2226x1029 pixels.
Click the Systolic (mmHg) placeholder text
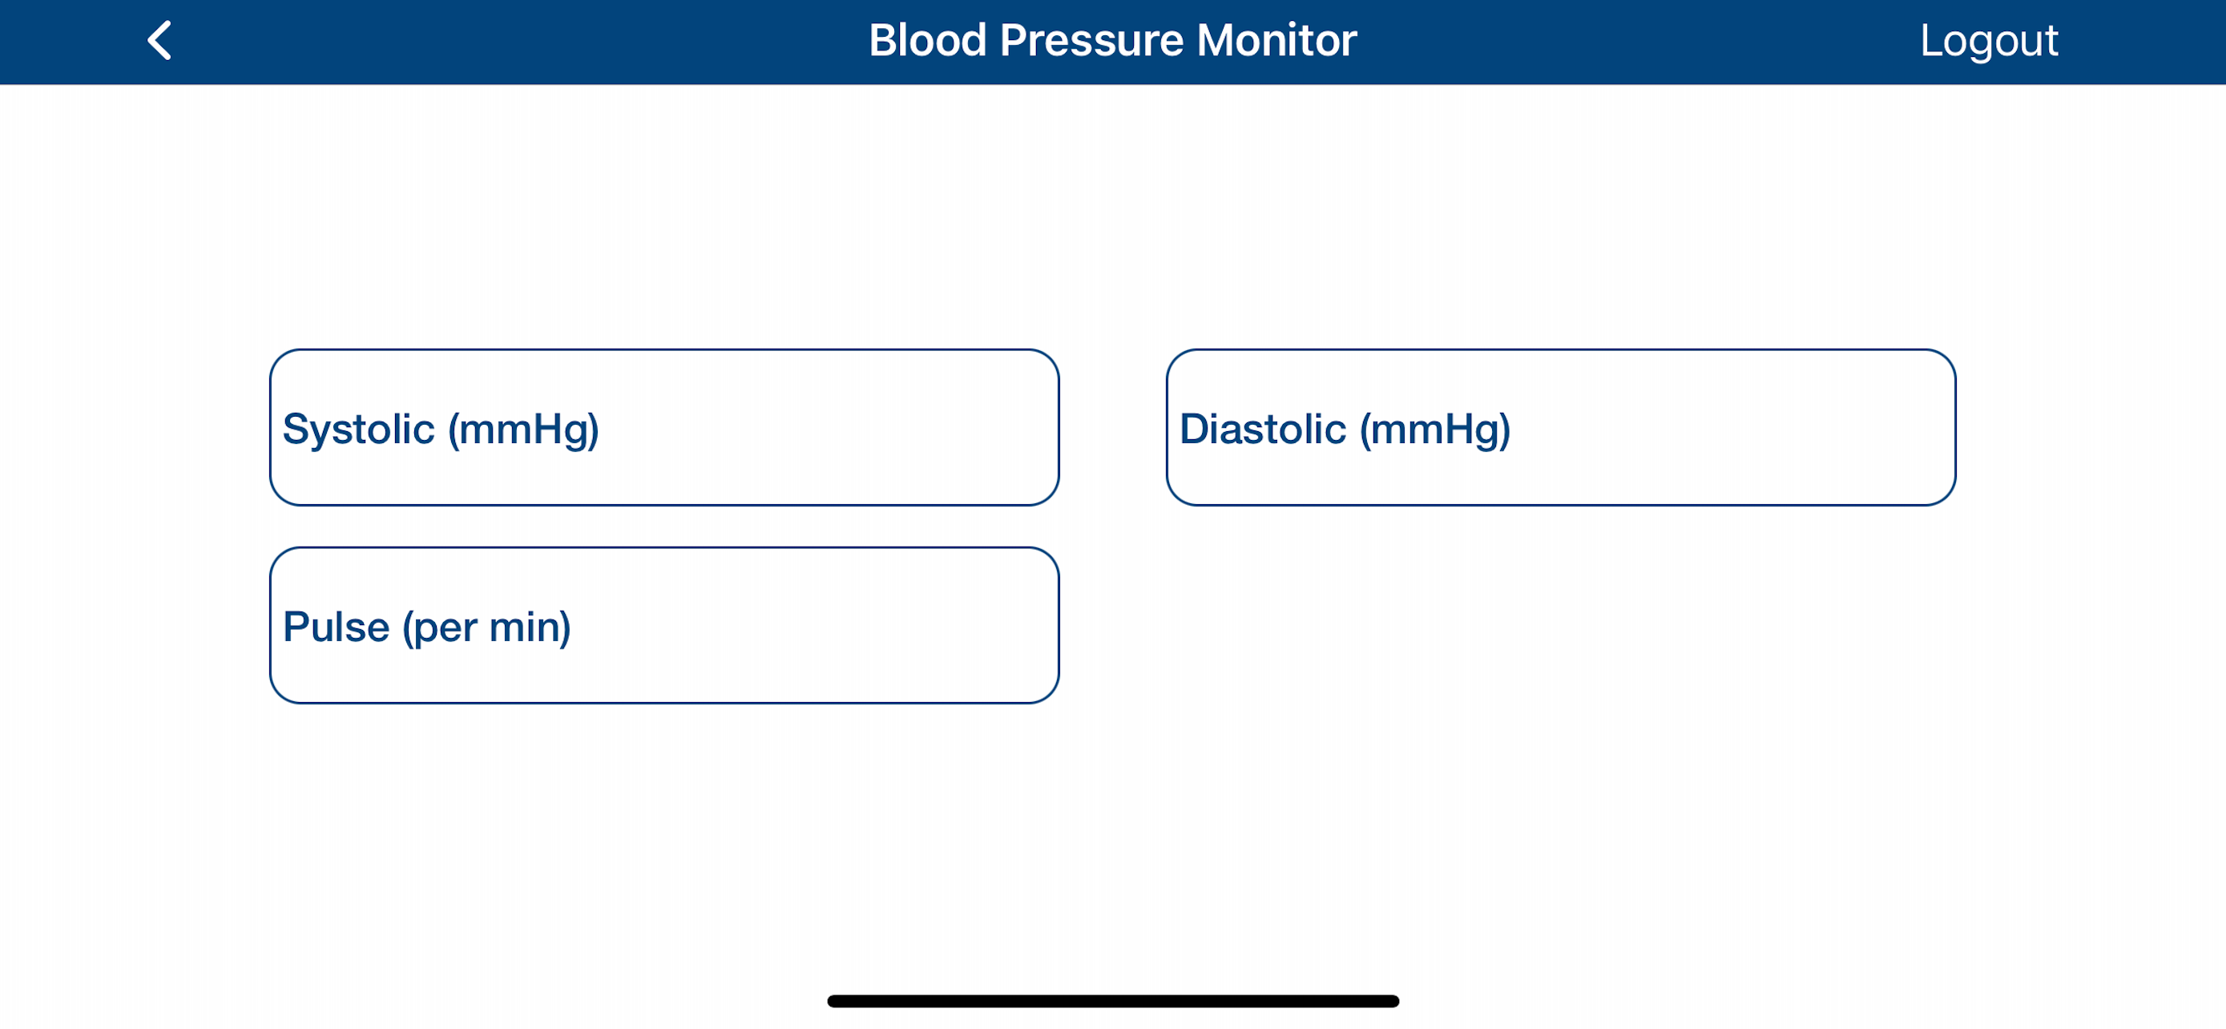pyautogui.click(x=441, y=430)
